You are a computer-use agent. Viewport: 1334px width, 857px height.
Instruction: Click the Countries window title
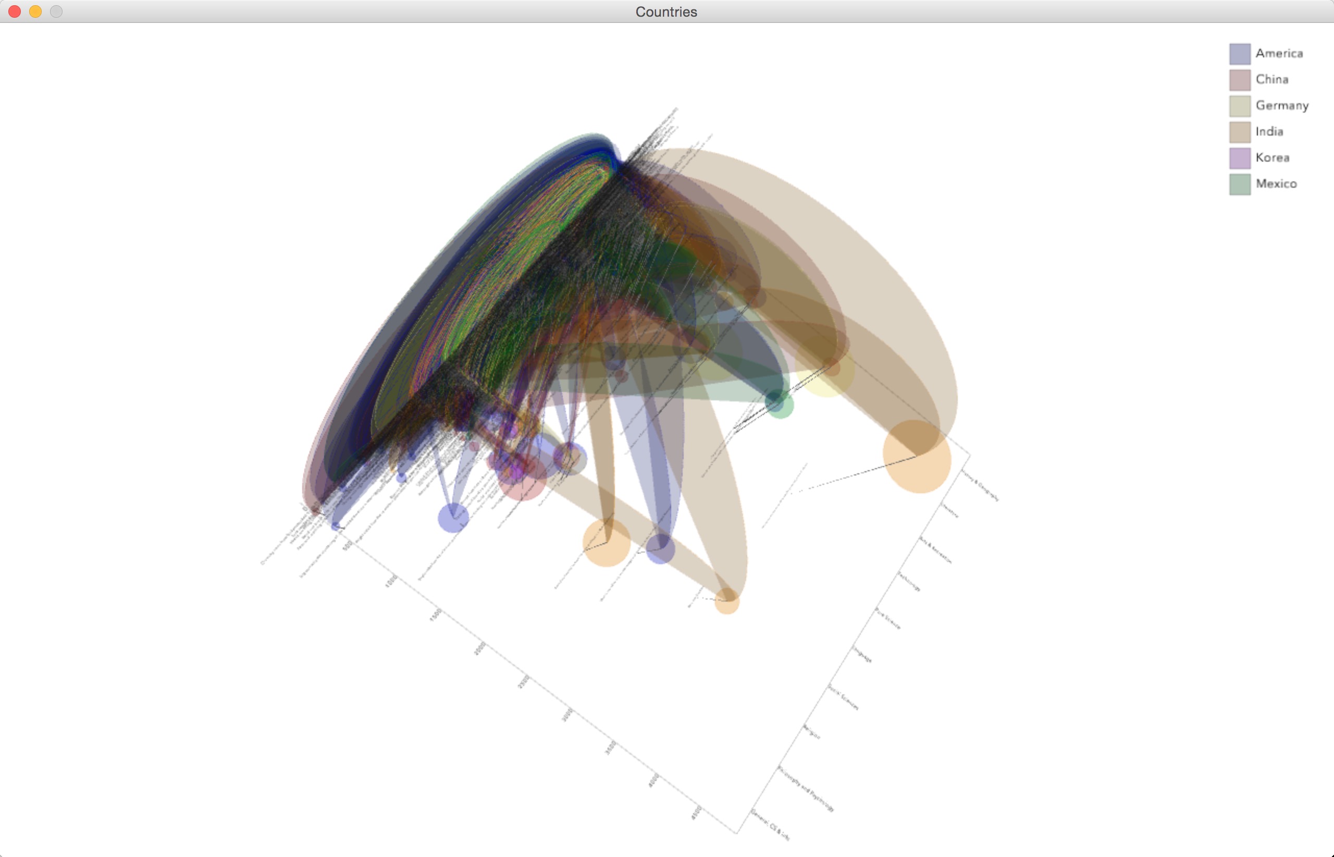pyautogui.click(x=666, y=11)
